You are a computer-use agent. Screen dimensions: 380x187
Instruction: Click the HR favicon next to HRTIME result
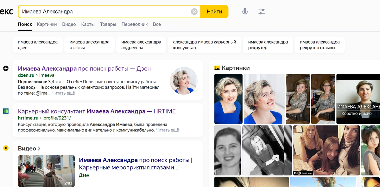click(x=6, y=111)
